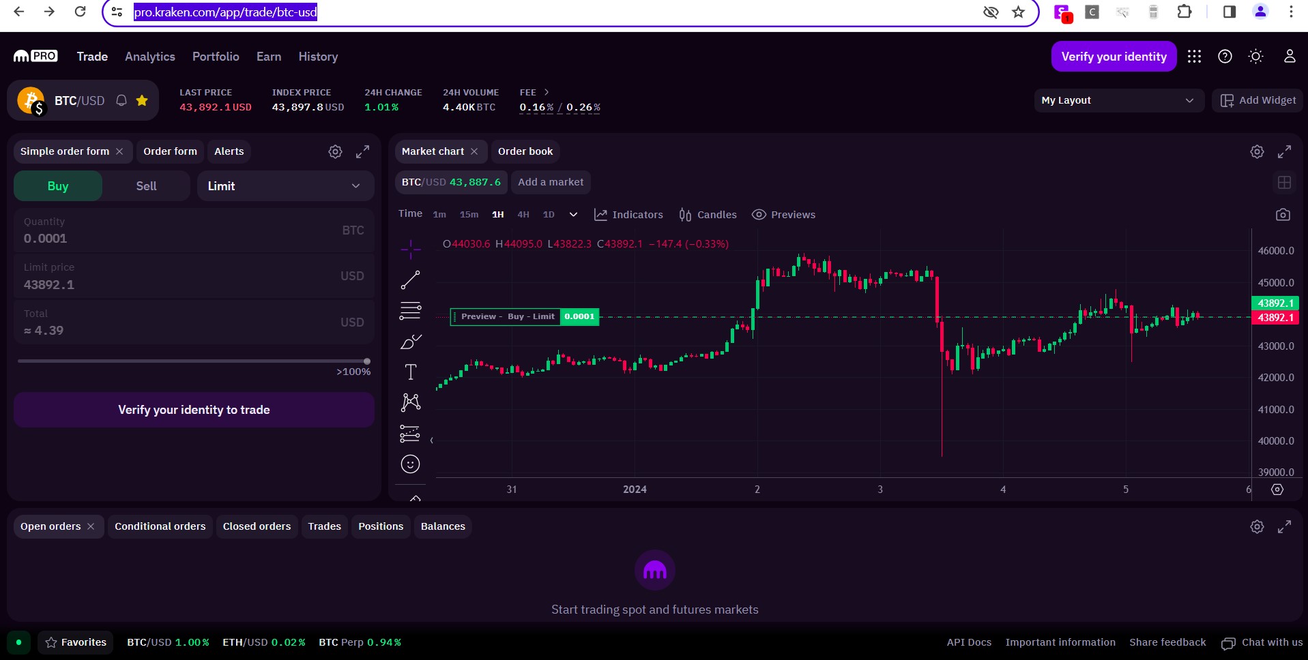
Task: Reload the page in browser
Action: (x=80, y=12)
